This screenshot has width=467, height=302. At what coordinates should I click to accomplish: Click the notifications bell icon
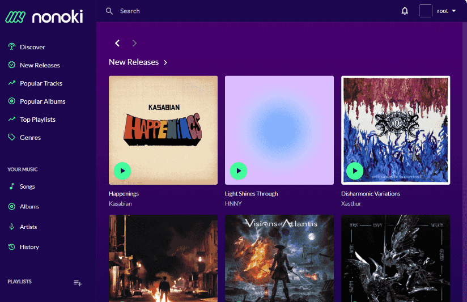405,11
